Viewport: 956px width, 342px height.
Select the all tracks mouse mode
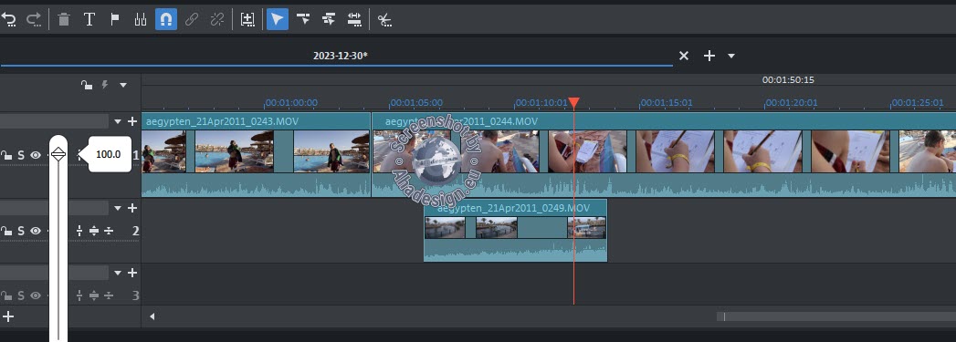[x=329, y=19]
